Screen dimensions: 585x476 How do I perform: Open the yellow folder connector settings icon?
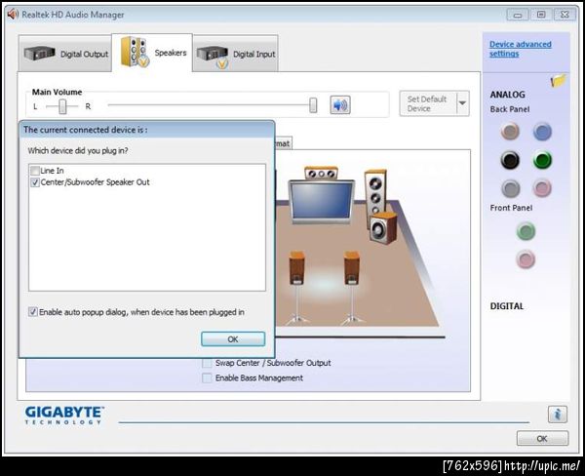558,80
